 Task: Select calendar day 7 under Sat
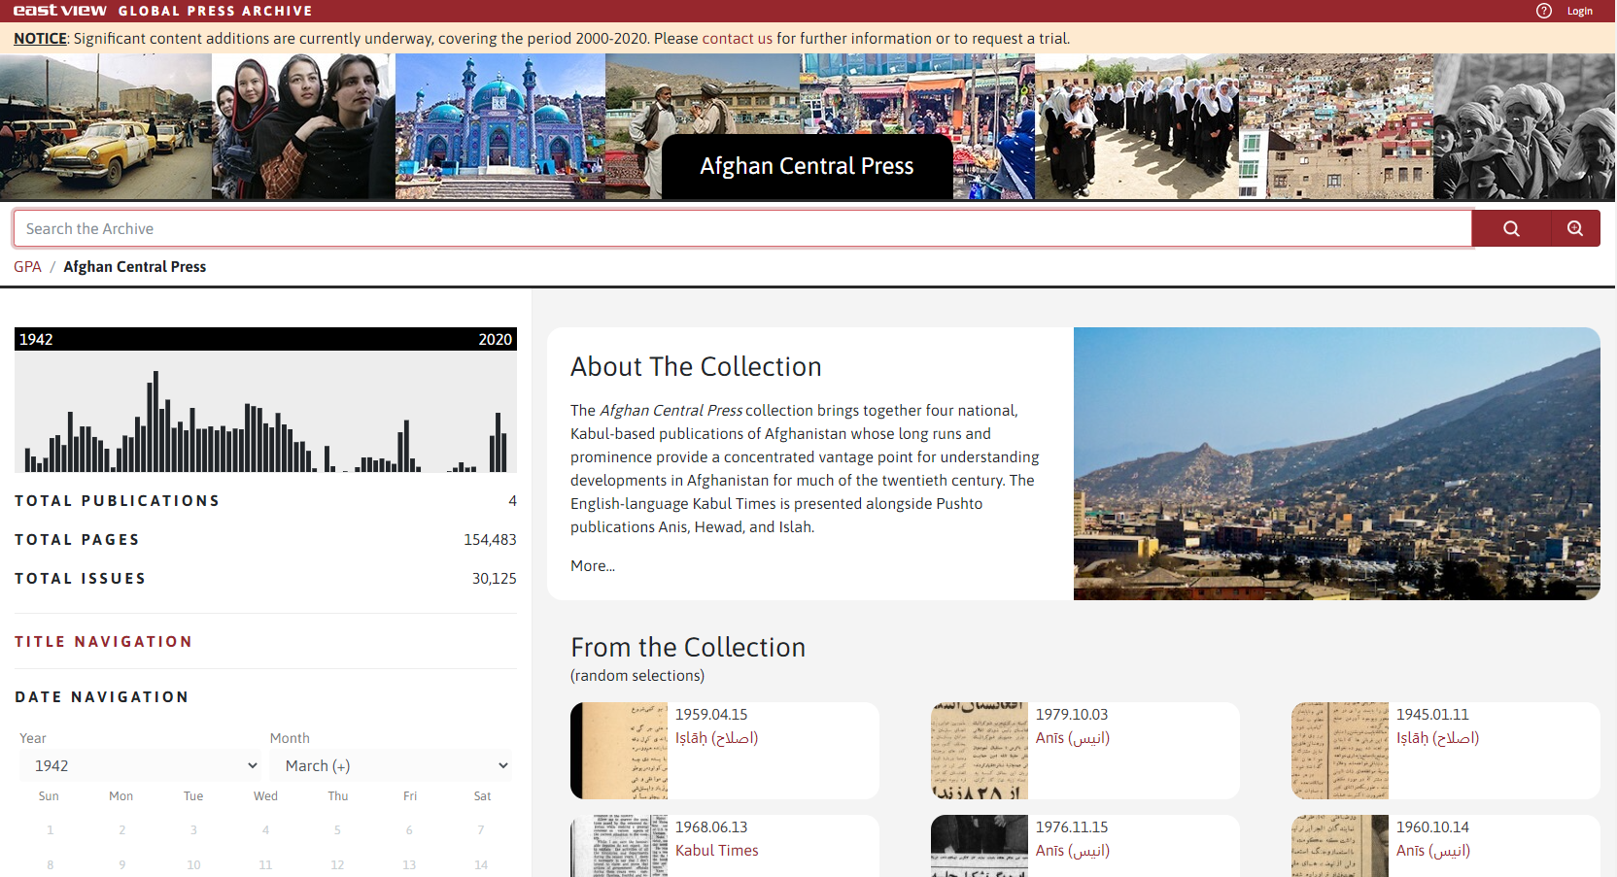click(481, 829)
